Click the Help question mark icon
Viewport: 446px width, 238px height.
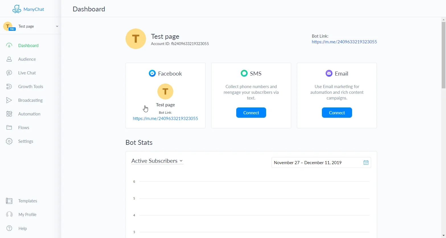[9, 228]
